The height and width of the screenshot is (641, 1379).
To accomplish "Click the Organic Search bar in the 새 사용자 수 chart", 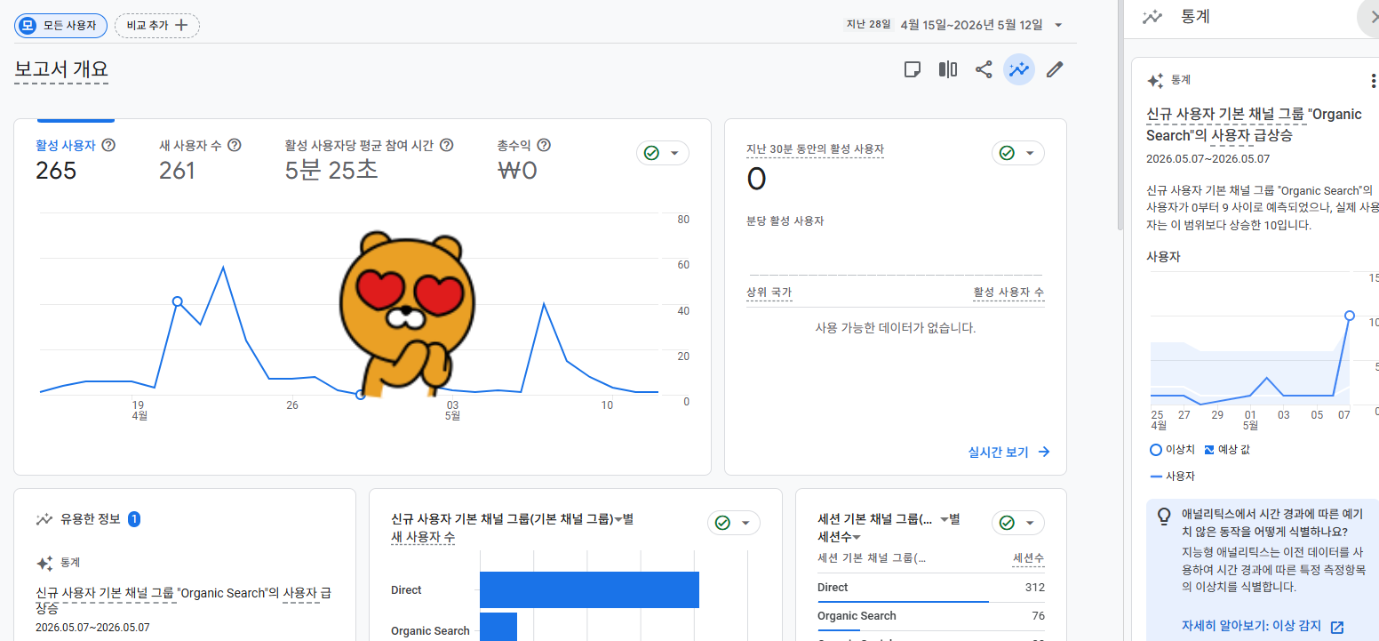I will 498,627.
